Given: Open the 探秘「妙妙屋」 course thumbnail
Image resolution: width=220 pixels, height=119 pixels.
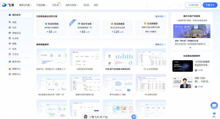Looking at the screenshot, I should click(x=183, y=82).
